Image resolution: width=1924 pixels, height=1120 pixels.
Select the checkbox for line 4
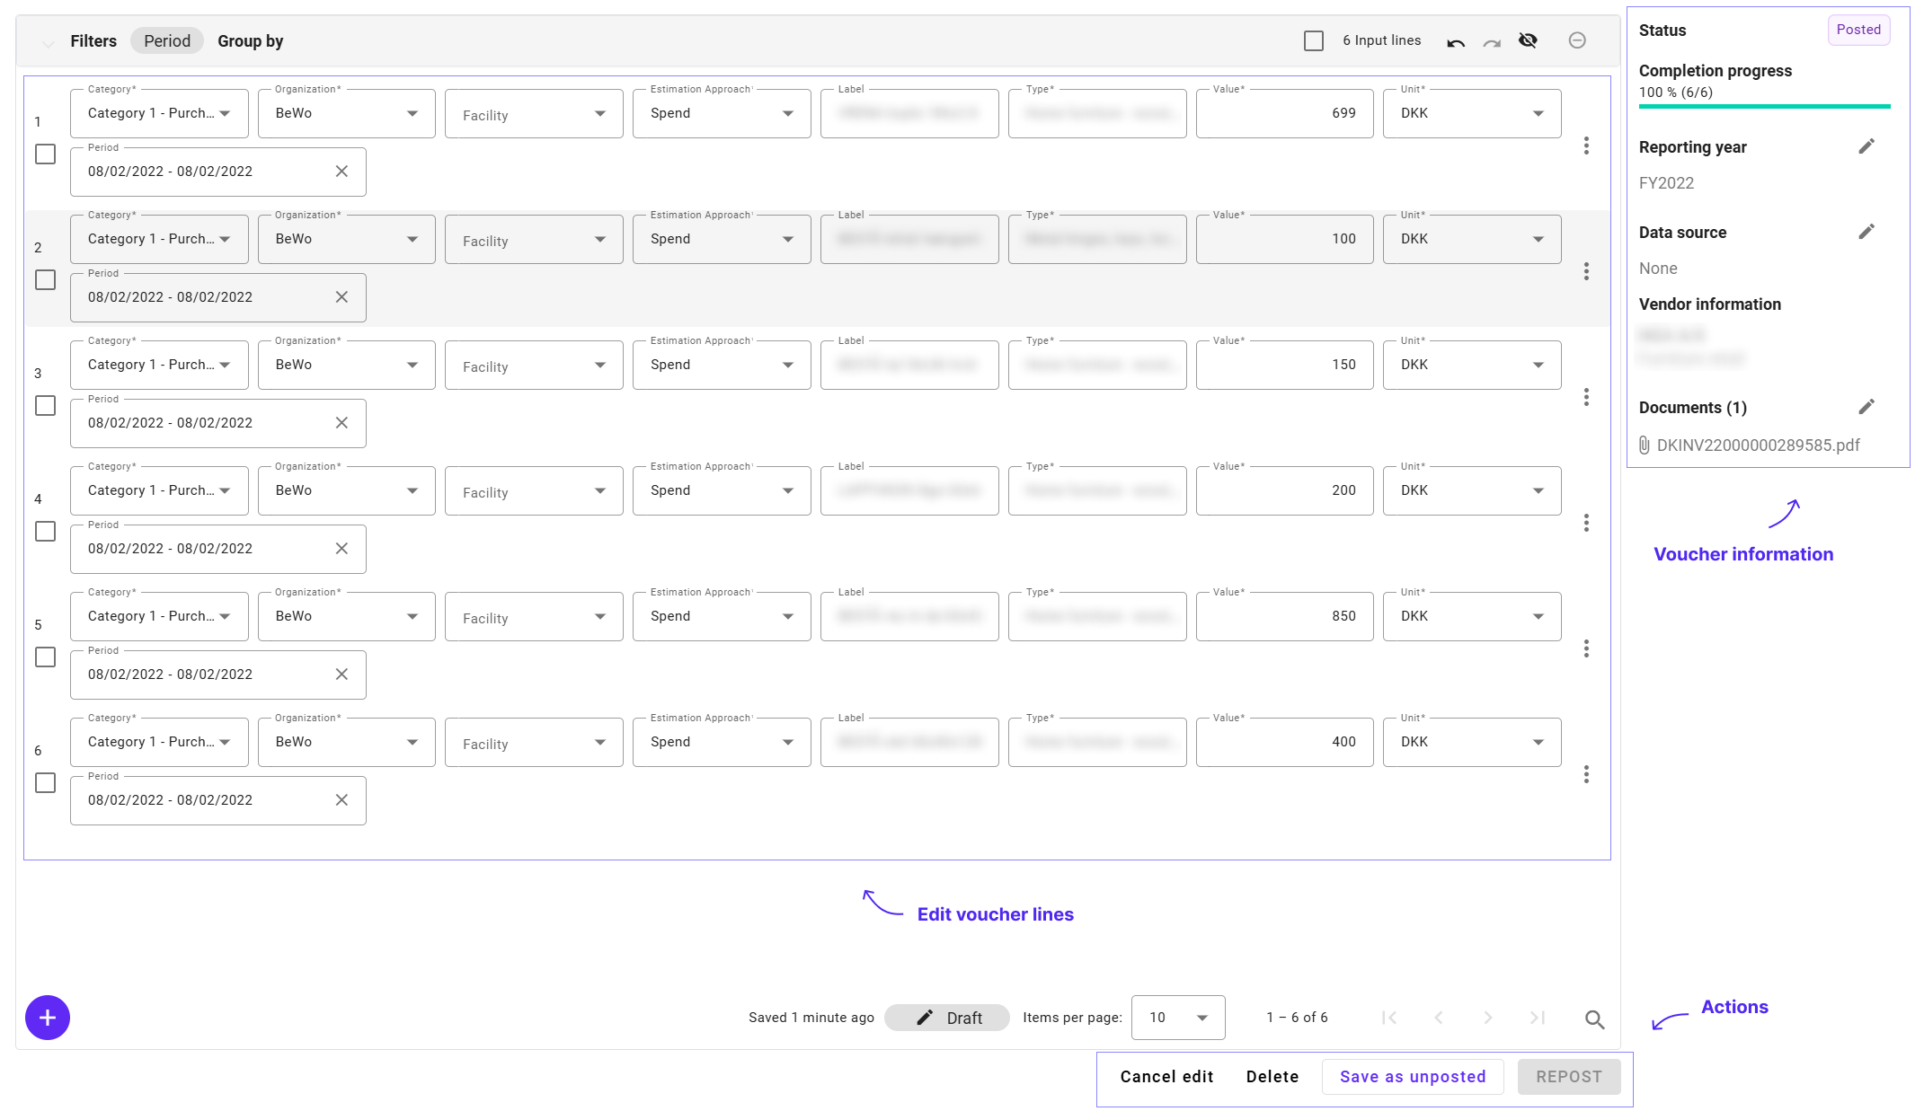click(45, 532)
